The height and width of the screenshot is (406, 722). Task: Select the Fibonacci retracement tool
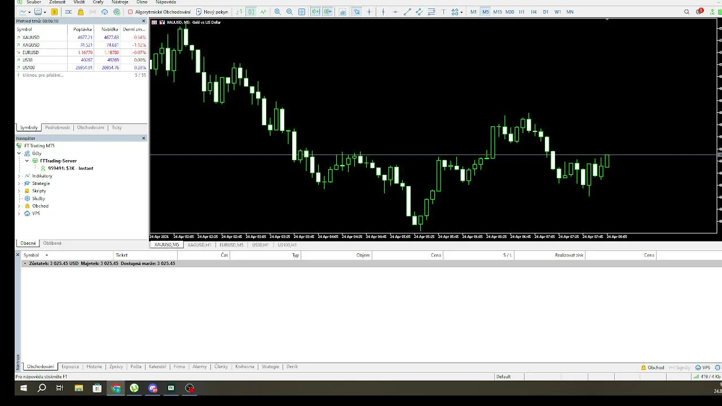click(432, 12)
